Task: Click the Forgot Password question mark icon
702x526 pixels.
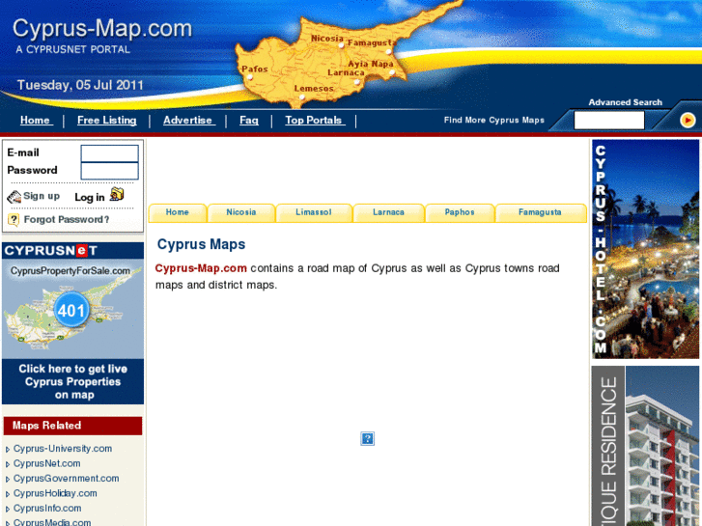Action: 14,219
